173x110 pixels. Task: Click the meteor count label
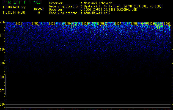pyautogui.click(x=39, y=9)
